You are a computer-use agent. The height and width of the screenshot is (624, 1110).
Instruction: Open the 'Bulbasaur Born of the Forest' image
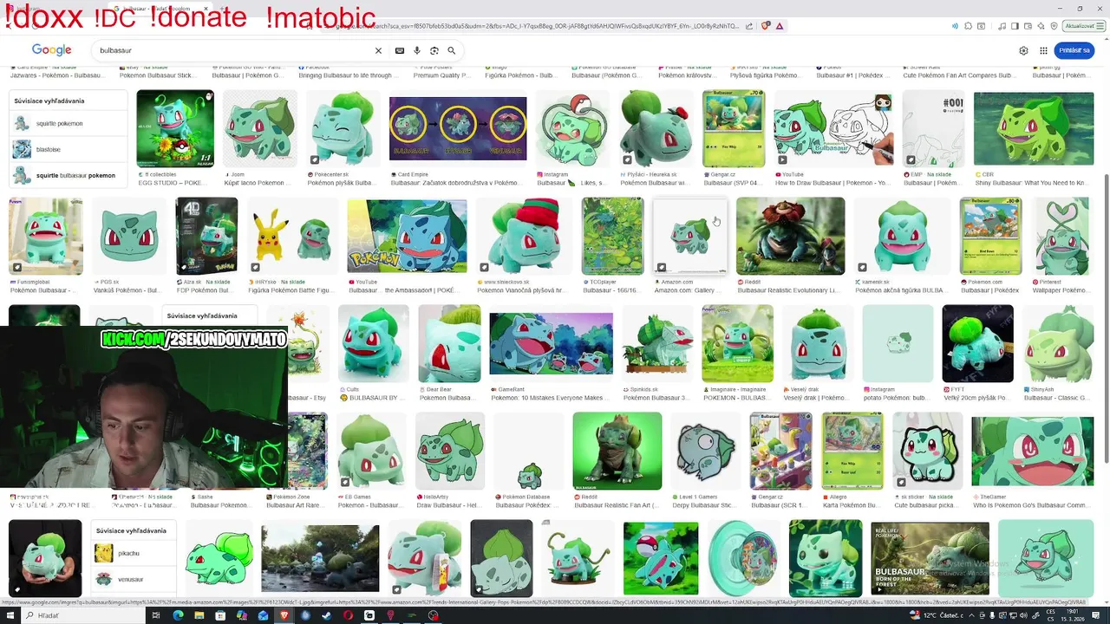930,558
